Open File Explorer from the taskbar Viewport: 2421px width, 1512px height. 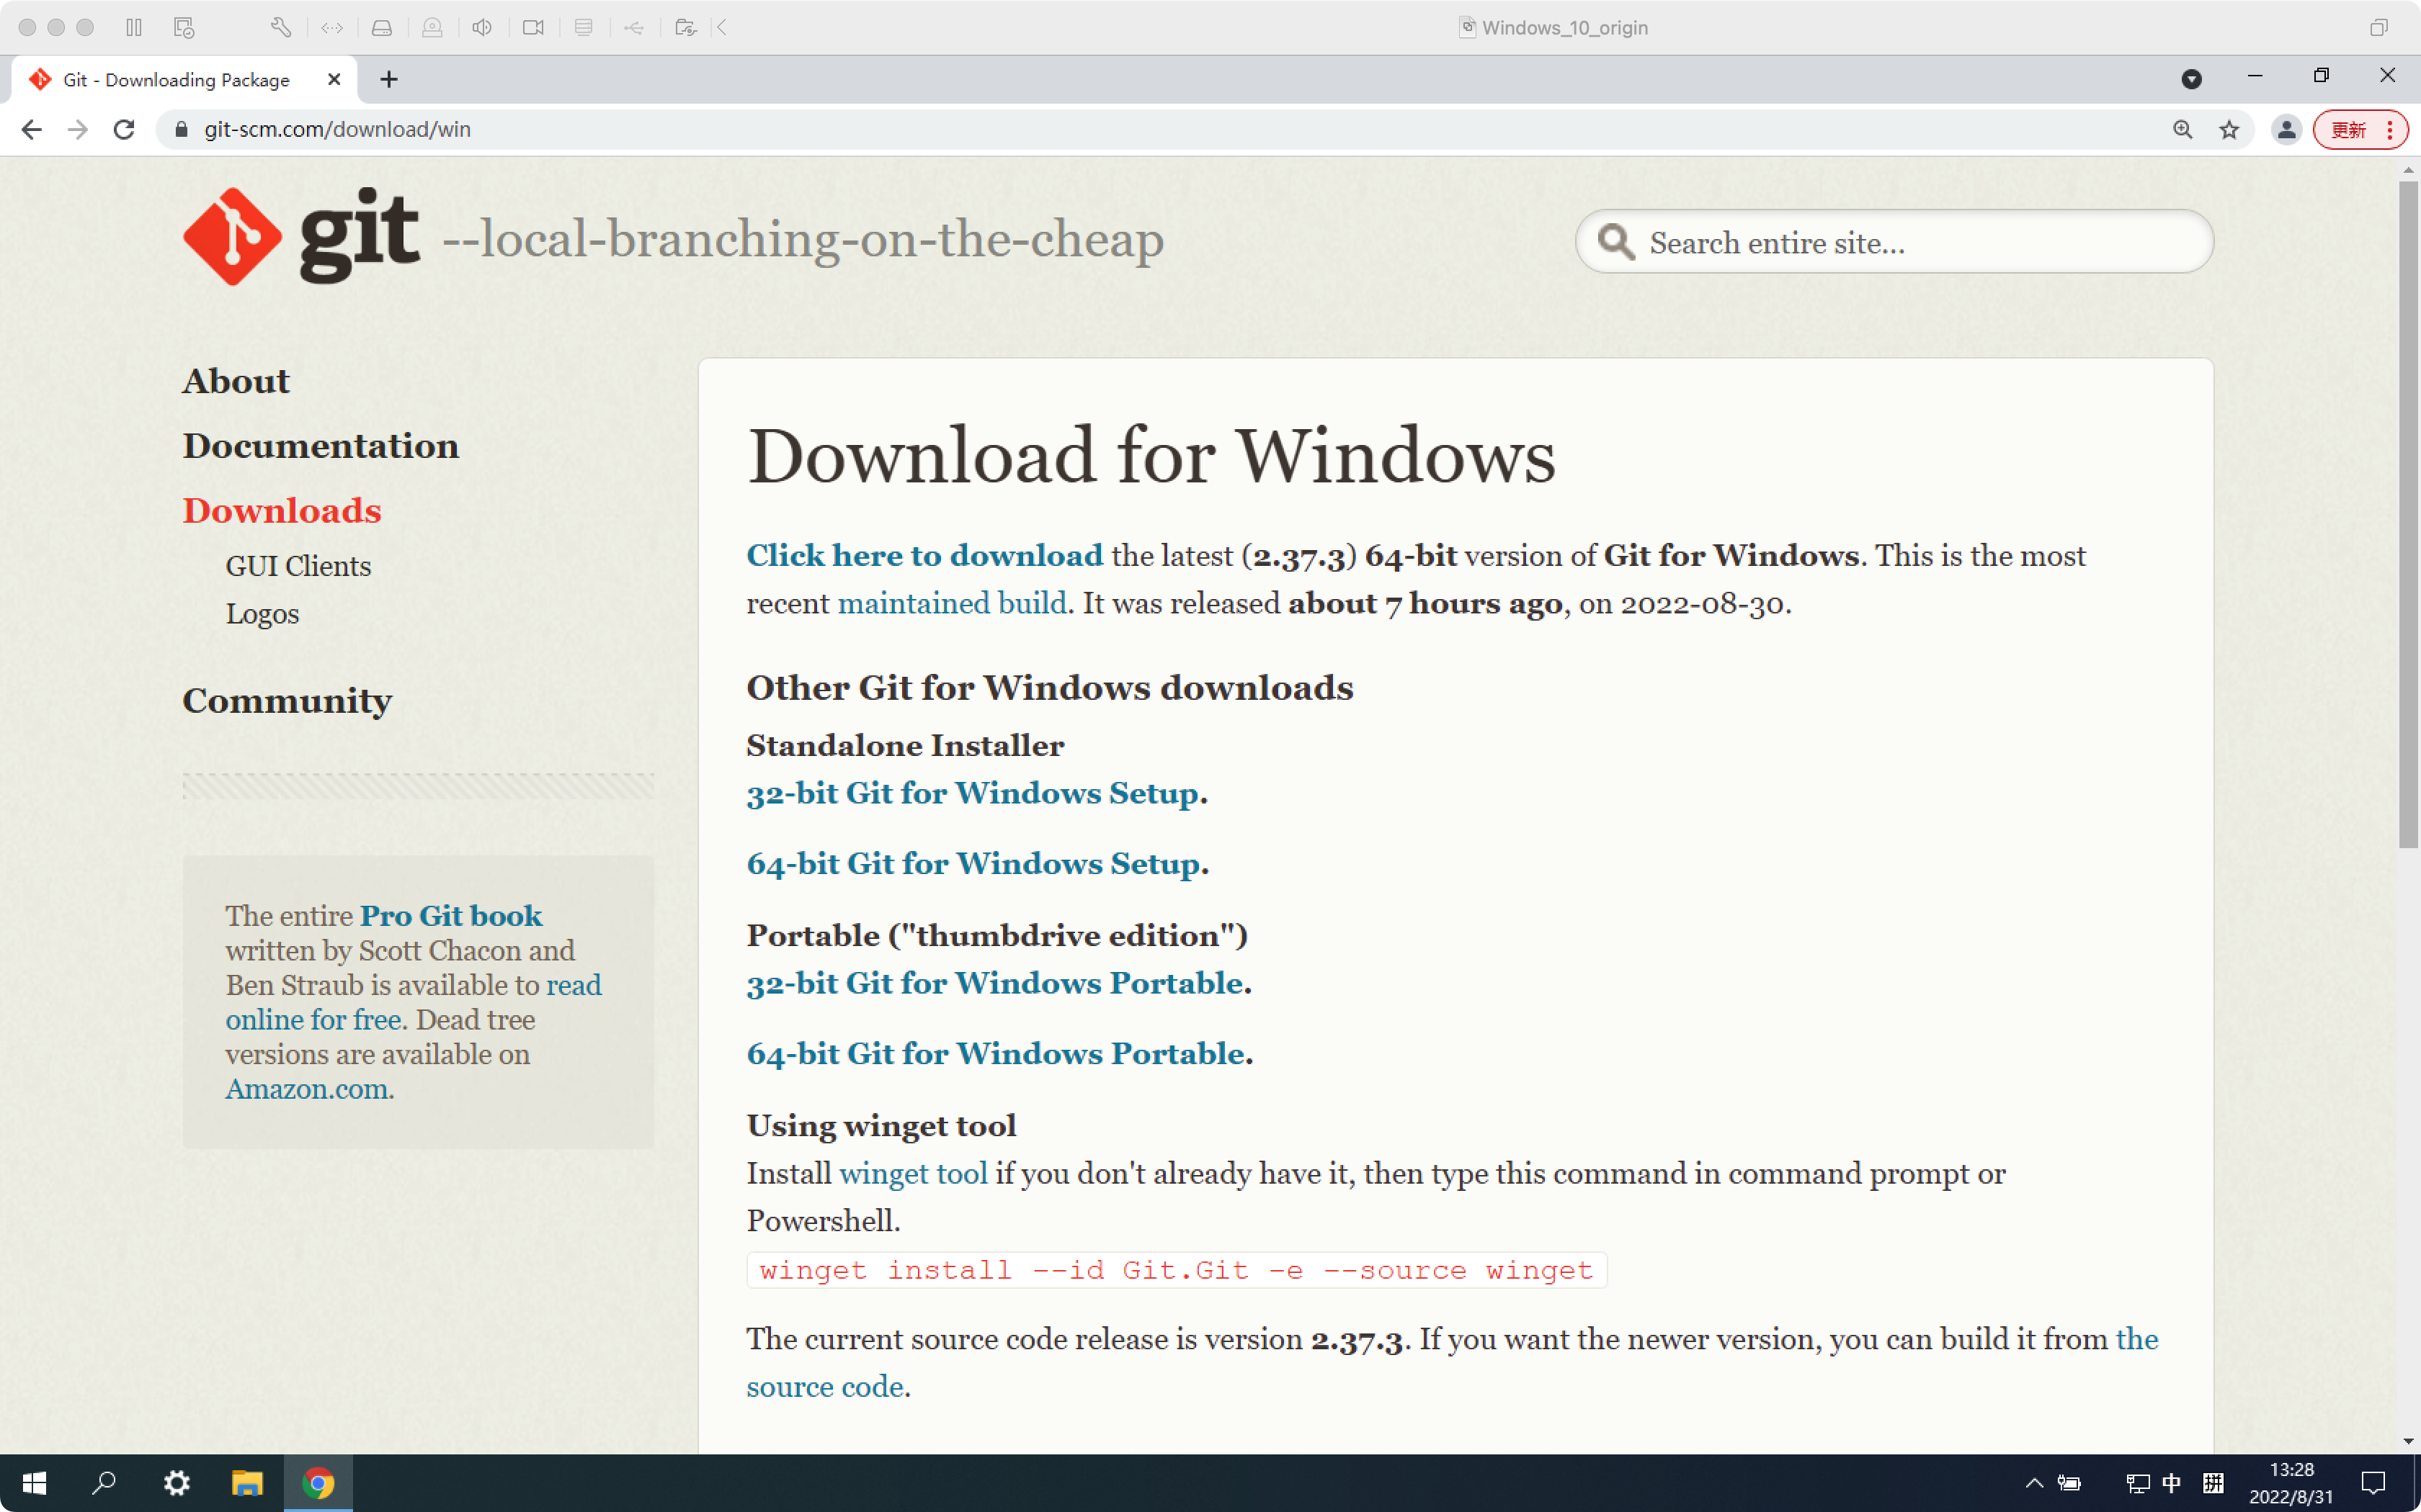click(x=247, y=1482)
